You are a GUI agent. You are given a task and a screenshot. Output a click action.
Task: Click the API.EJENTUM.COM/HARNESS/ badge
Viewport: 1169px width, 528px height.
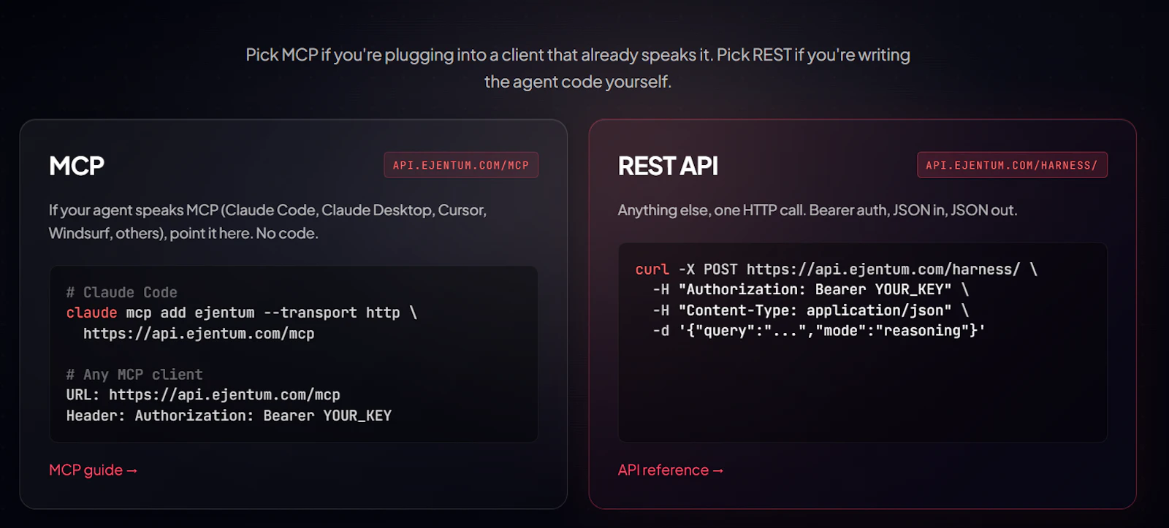[1012, 165]
